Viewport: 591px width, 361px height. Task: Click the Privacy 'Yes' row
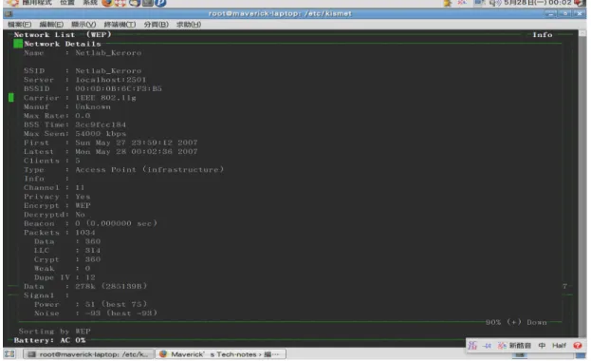pyautogui.click(x=57, y=197)
